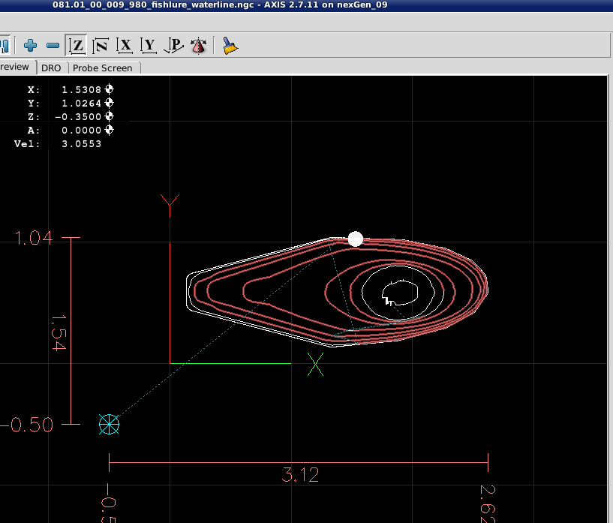Switch to X side view

pos(125,46)
